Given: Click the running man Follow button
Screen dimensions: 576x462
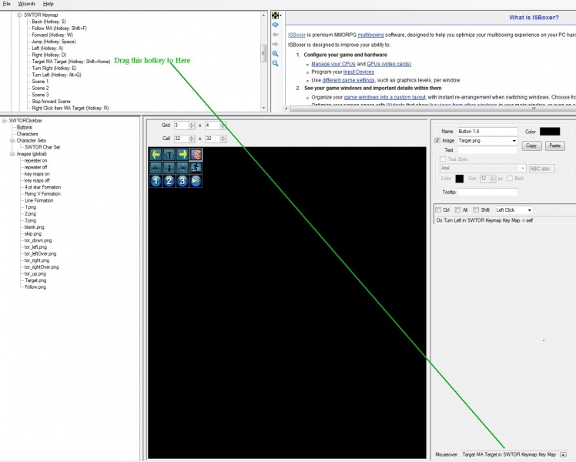Looking at the screenshot, I should pyautogui.click(x=196, y=167).
